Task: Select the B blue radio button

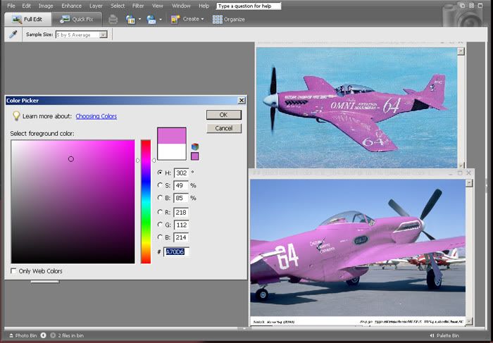Action: pyautogui.click(x=160, y=237)
